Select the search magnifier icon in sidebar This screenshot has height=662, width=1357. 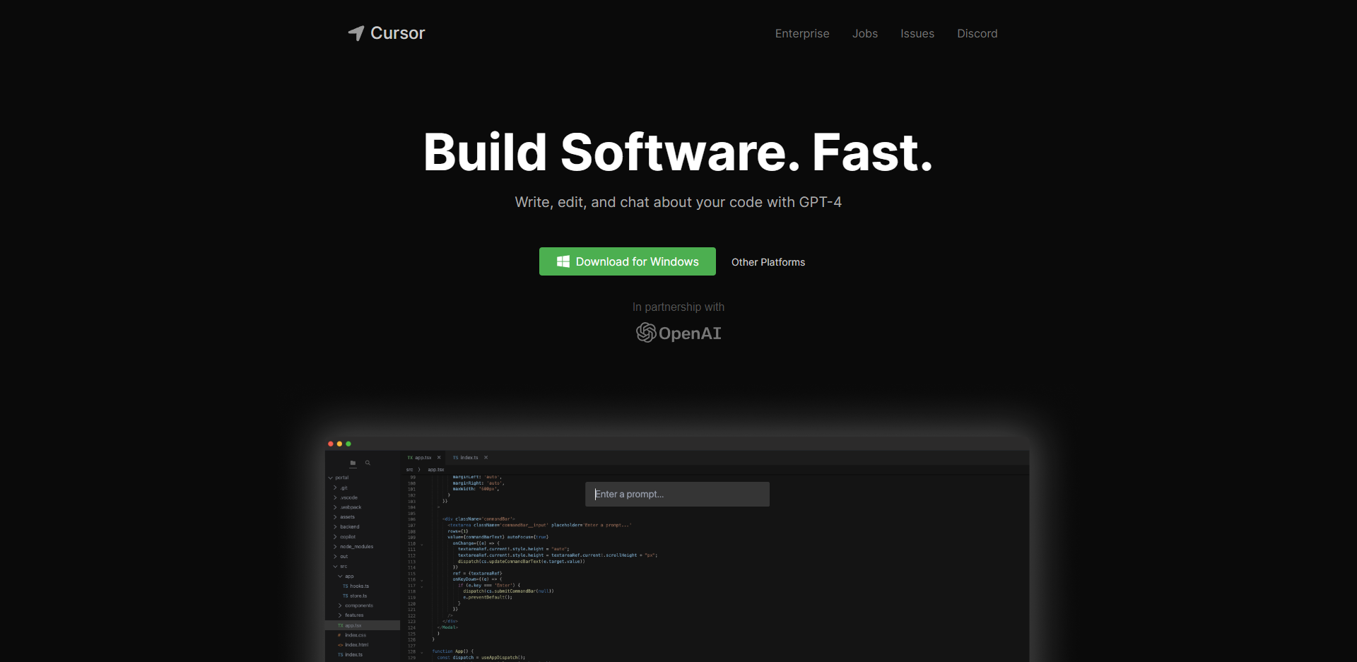[368, 463]
